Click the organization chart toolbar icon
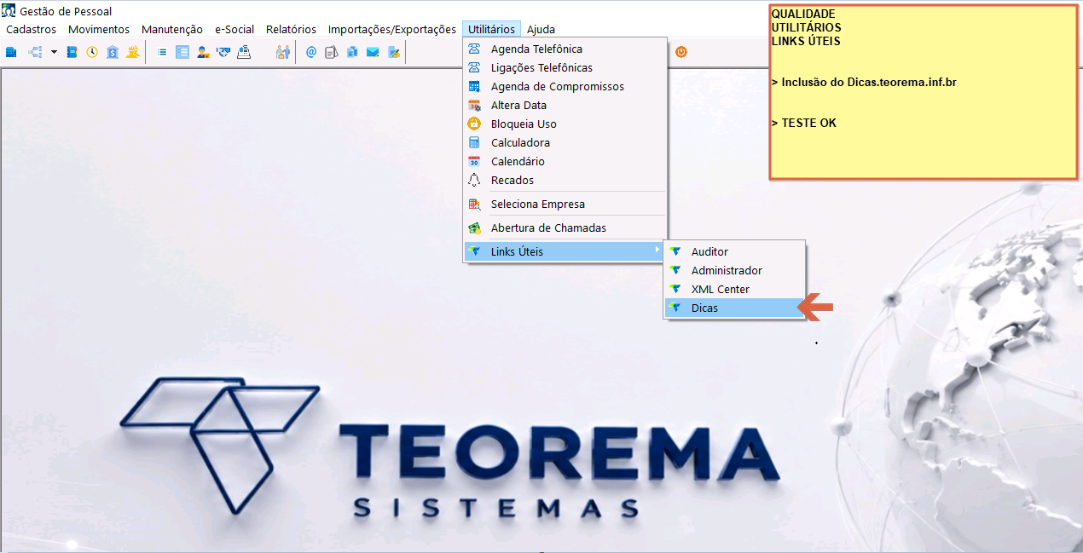 pos(35,52)
